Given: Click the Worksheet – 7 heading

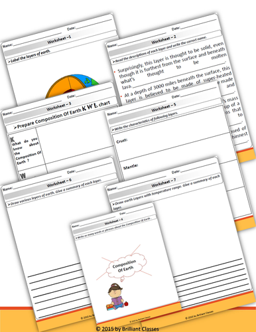Looking at the screenshot, I should pyautogui.click(x=163, y=182).
